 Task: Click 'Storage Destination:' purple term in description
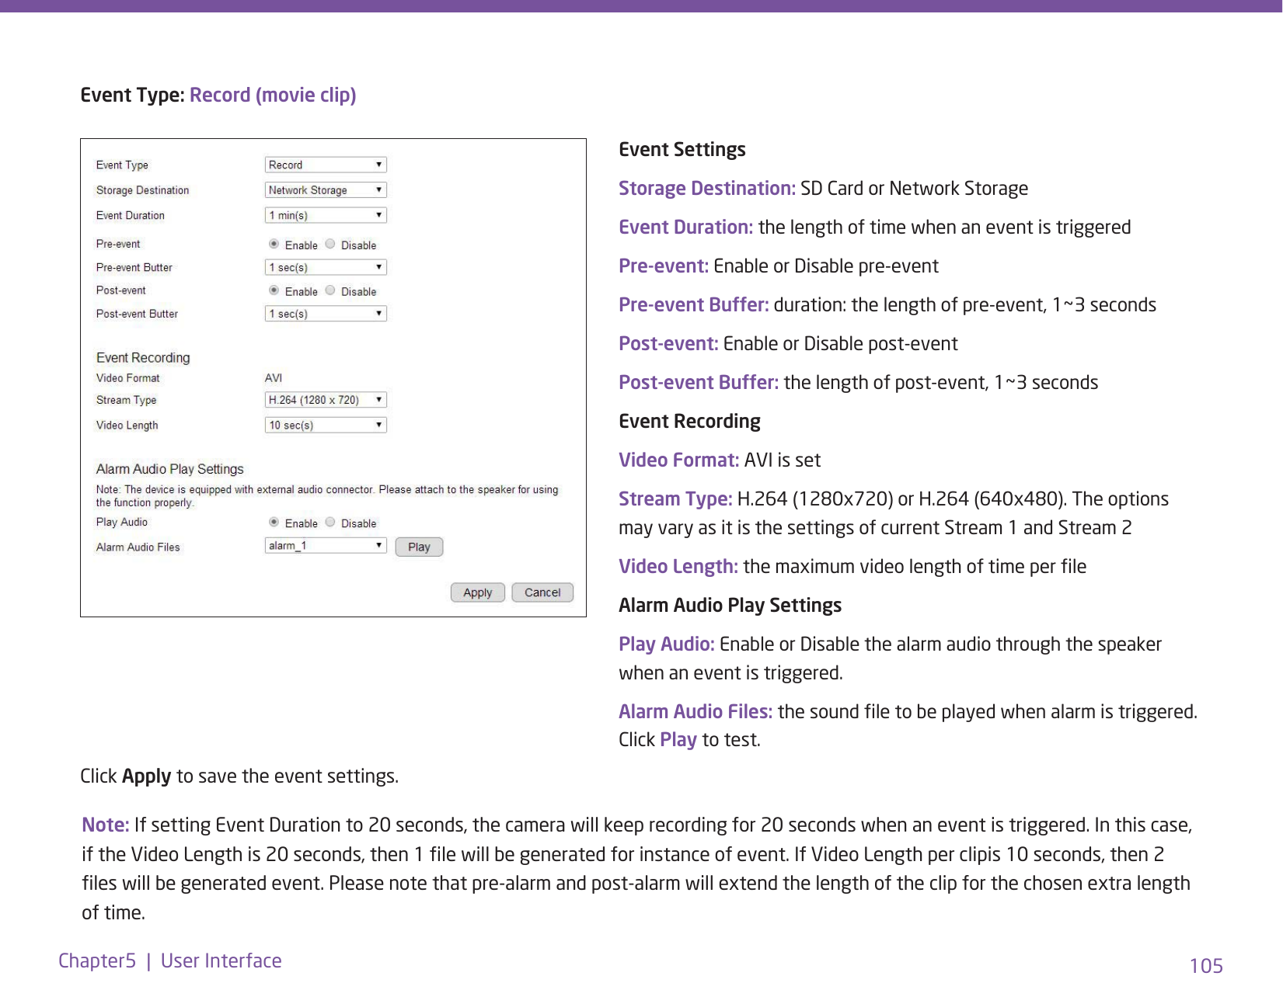click(x=707, y=189)
